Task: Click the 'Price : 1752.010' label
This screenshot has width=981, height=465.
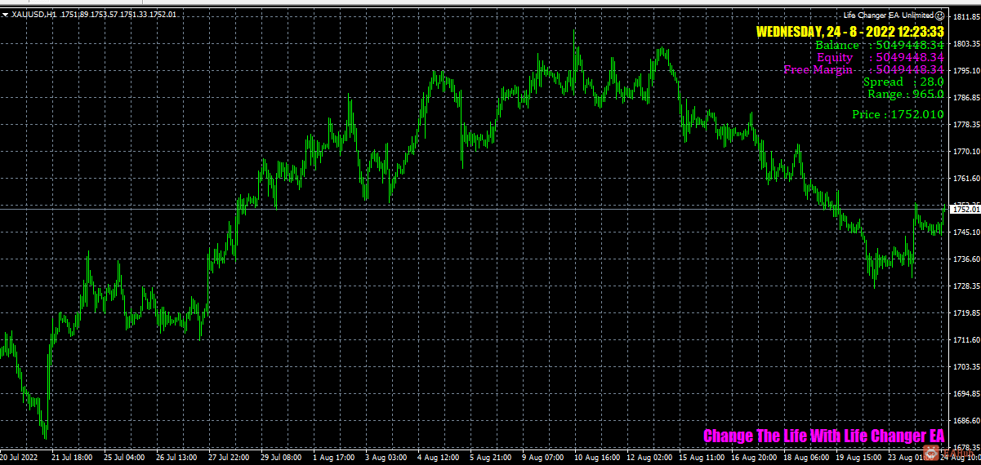Action: (898, 115)
